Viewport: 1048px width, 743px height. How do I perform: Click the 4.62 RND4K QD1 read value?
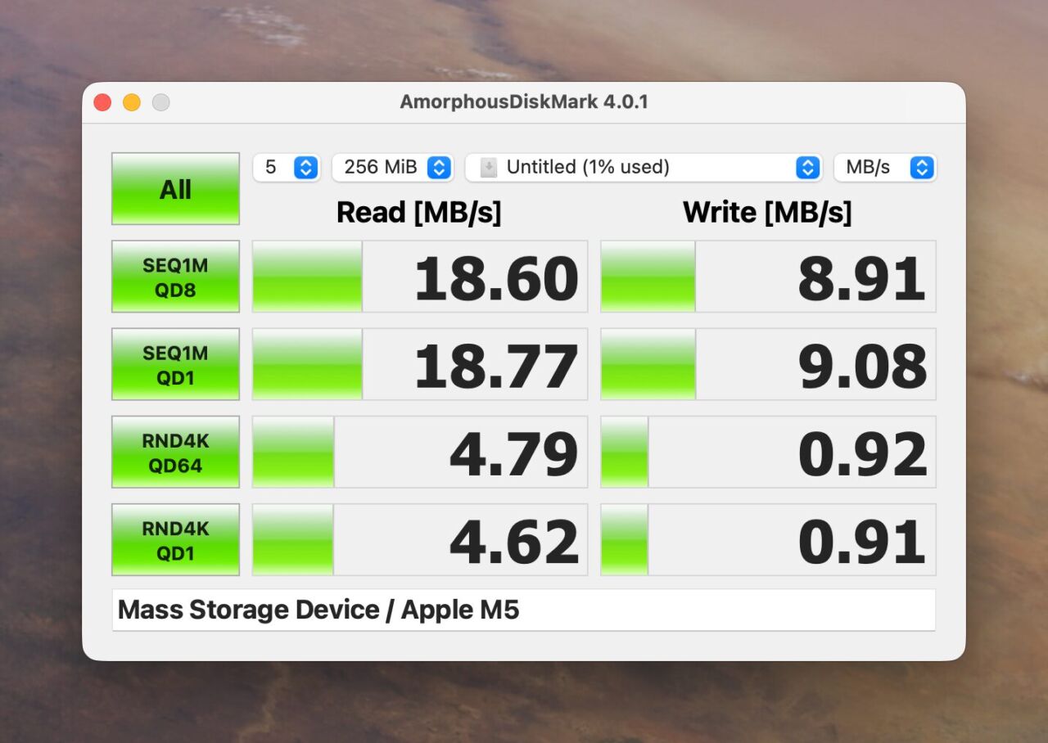point(513,541)
